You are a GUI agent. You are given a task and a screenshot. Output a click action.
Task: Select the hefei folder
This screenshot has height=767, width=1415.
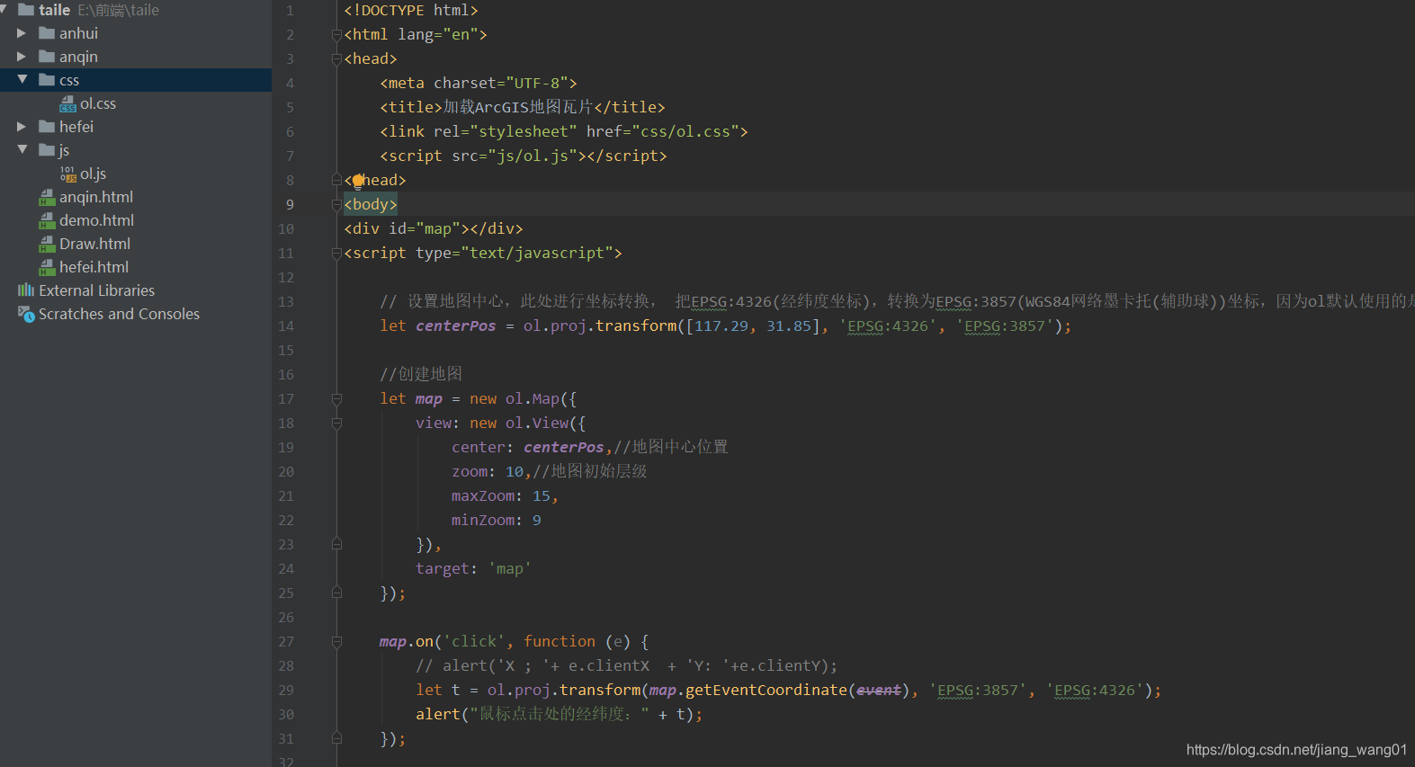[76, 127]
